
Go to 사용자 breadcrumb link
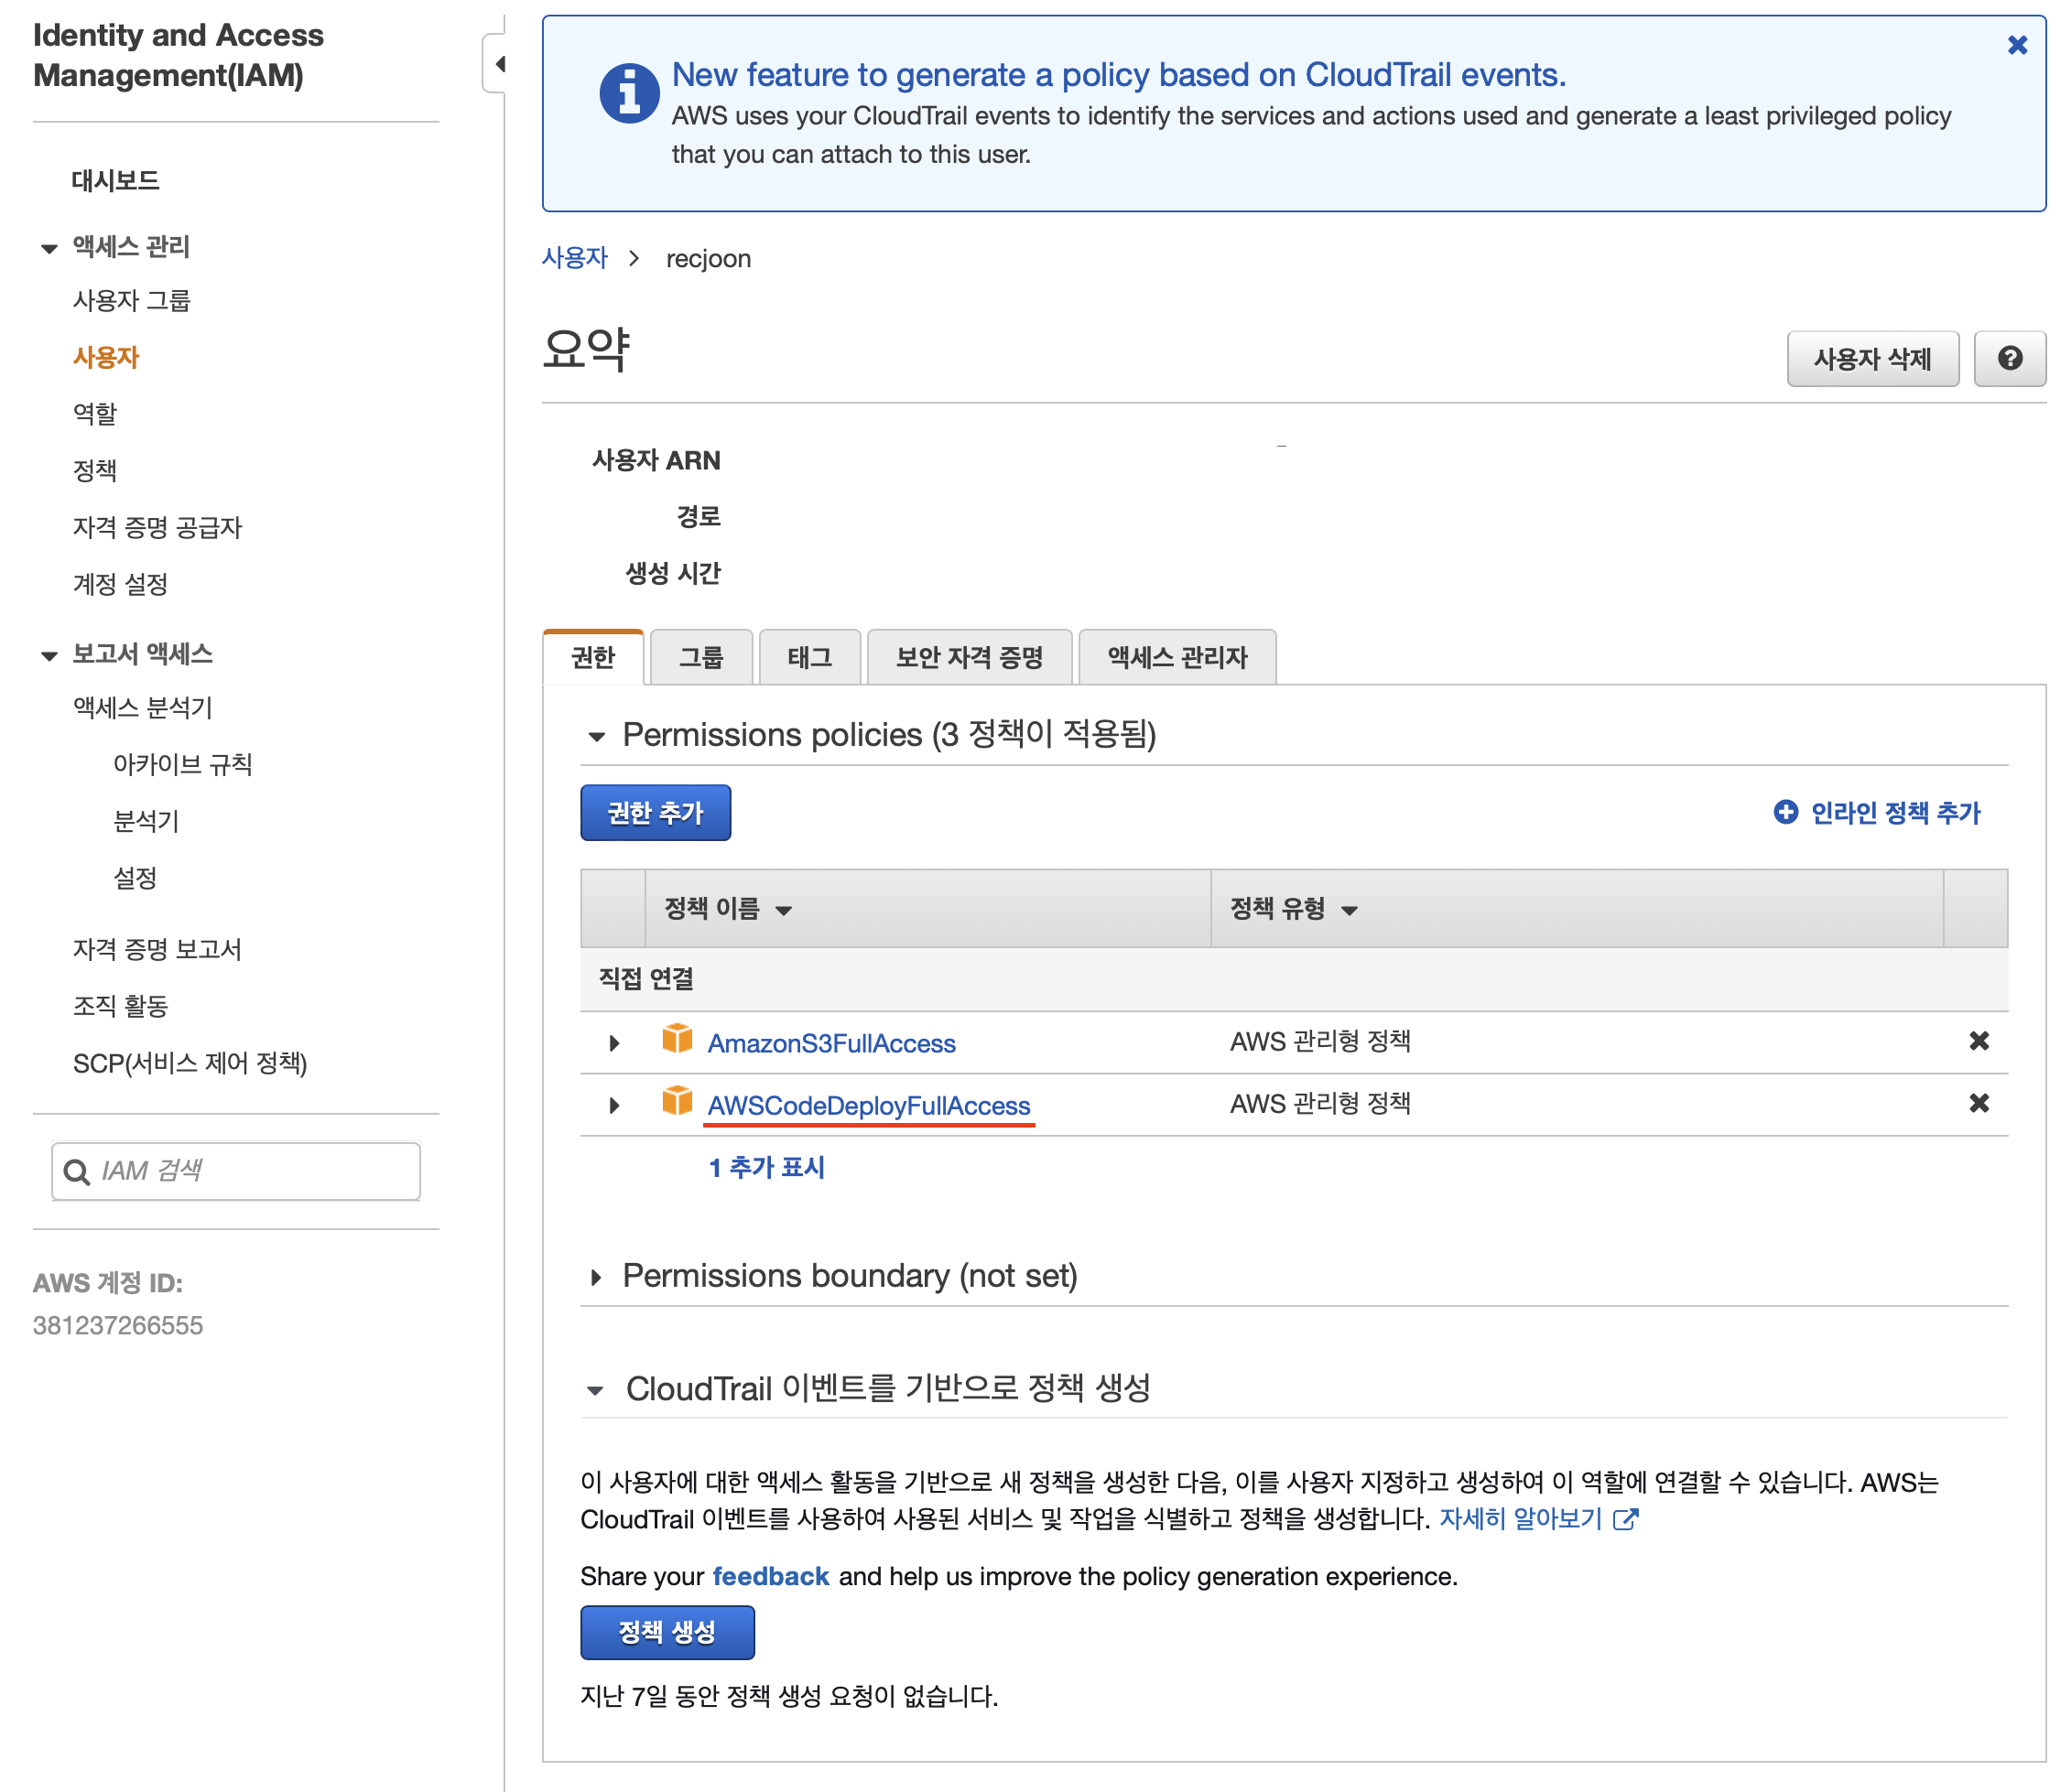point(574,258)
